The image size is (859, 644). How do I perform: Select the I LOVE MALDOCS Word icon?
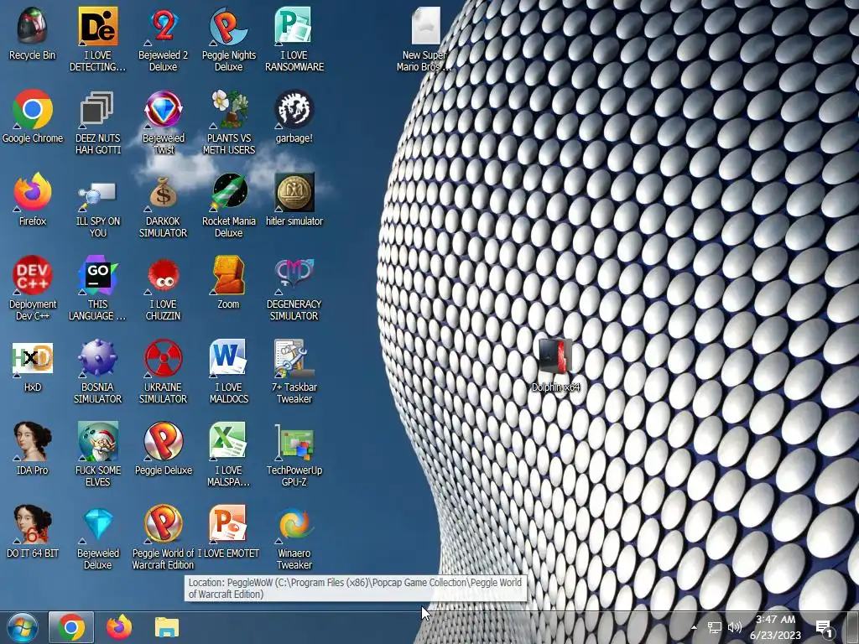pos(228,358)
